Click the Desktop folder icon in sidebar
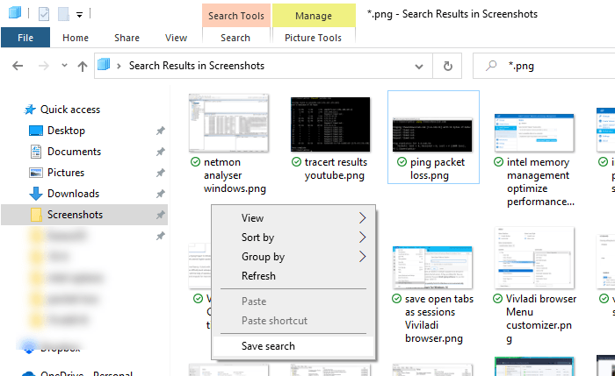This screenshot has height=376, width=615. click(x=36, y=131)
